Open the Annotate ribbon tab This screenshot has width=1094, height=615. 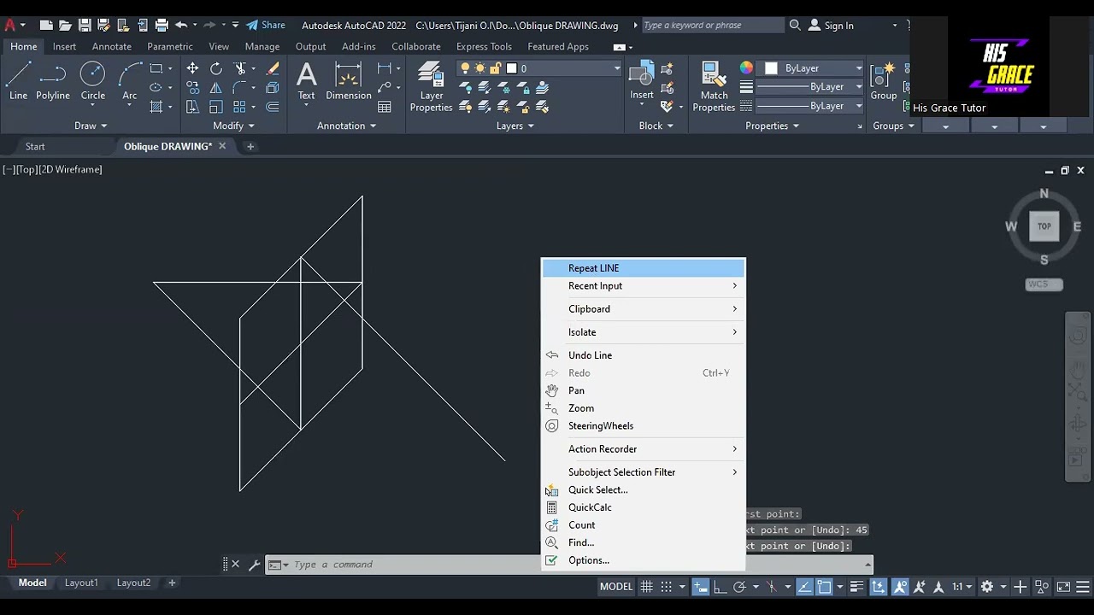112,47
